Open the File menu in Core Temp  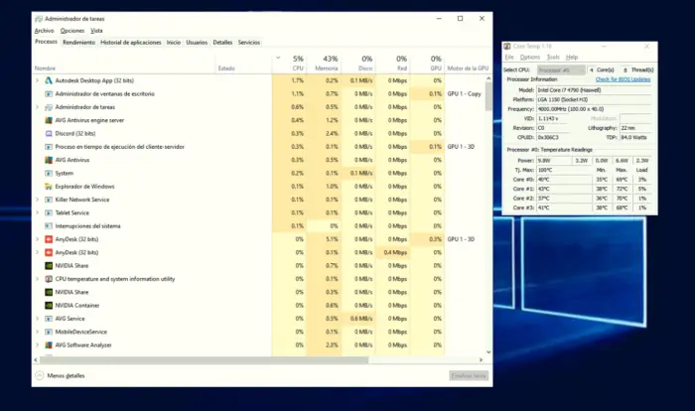509,58
